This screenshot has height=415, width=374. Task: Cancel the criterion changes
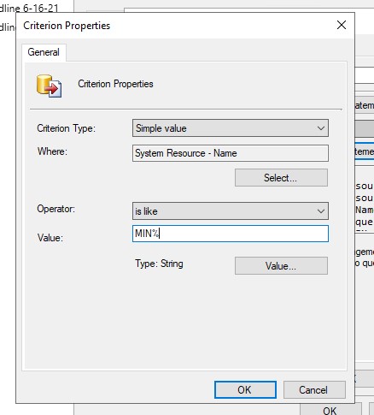pos(314,390)
